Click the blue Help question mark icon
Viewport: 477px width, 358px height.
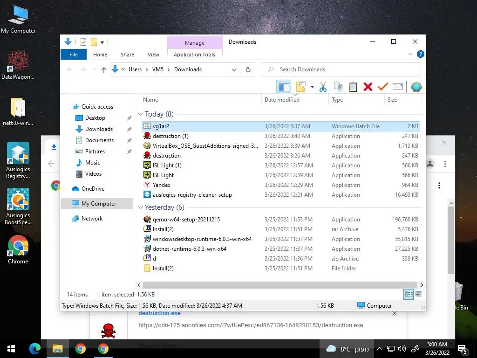[x=421, y=54]
